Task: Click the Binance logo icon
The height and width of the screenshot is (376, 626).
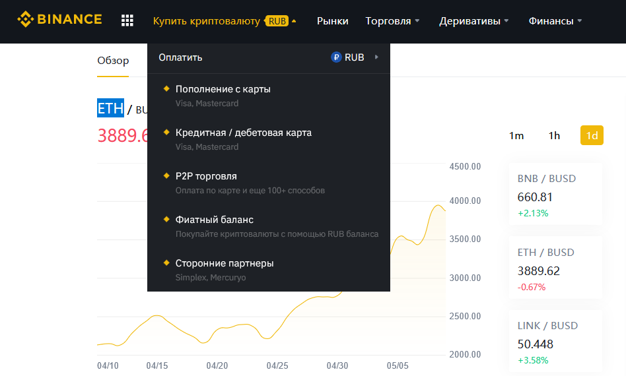Action: (x=25, y=20)
